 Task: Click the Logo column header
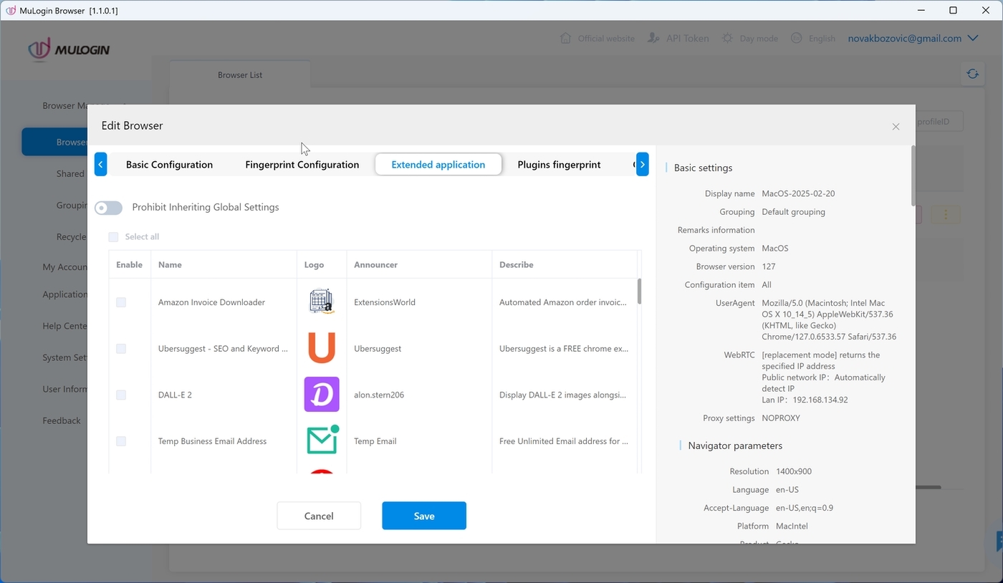(314, 264)
